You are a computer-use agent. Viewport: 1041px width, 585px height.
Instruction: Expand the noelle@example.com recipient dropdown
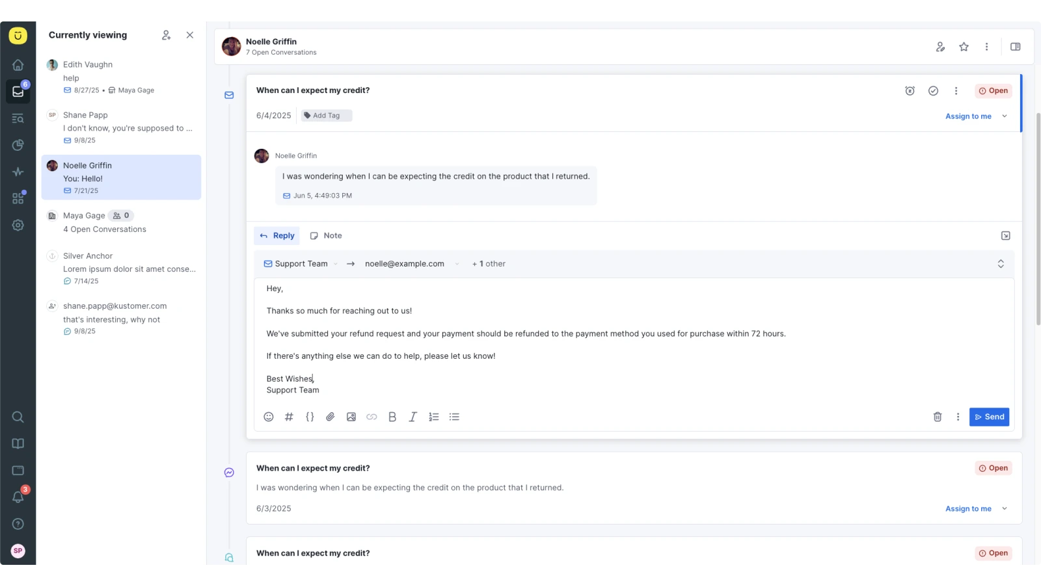(457, 264)
